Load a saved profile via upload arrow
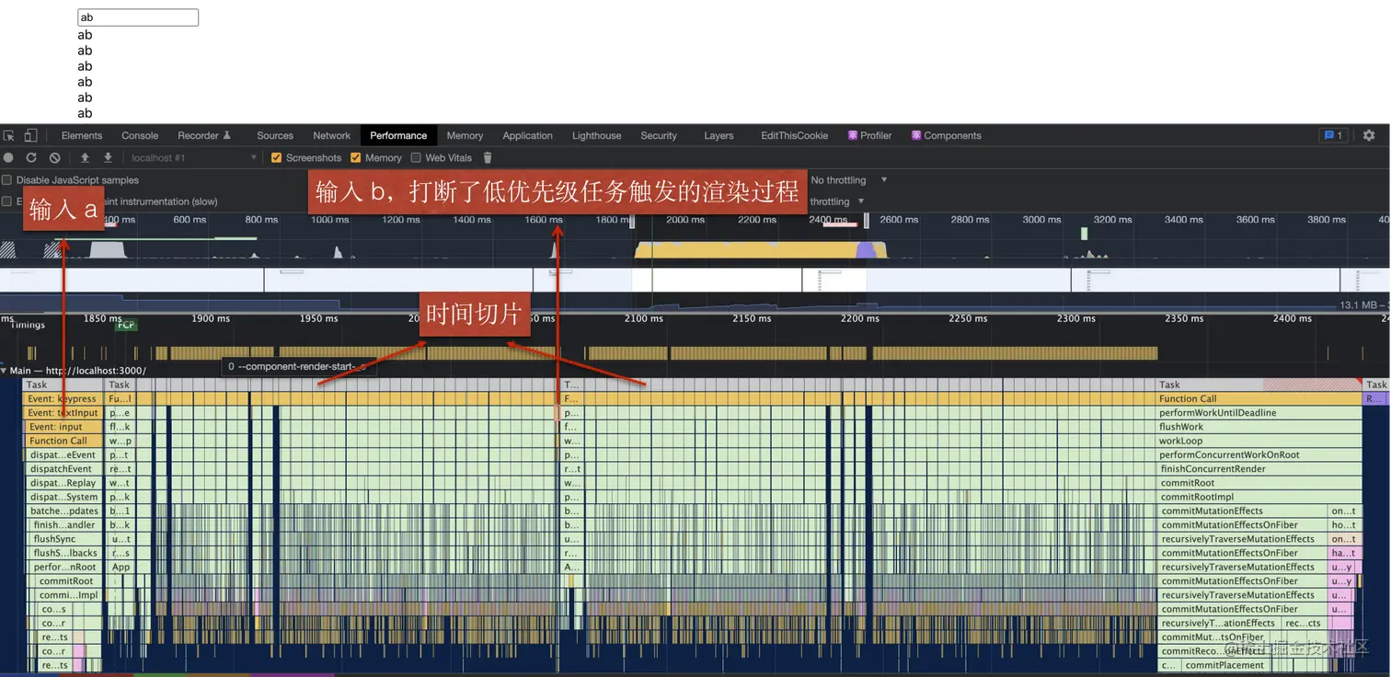The height and width of the screenshot is (677, 1391). [85, 157]
